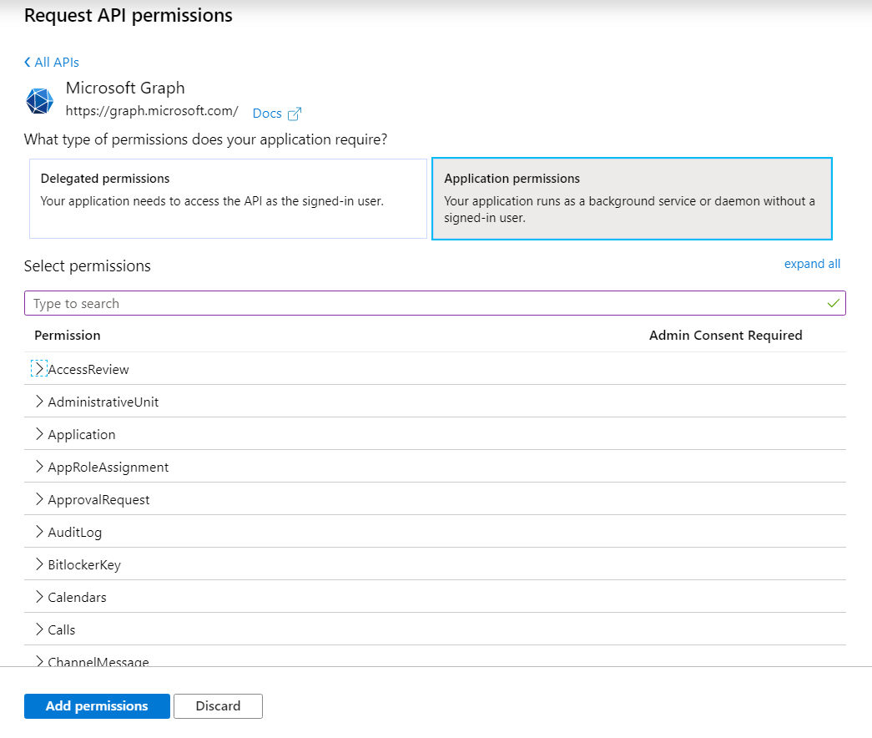Screen dimensions: 872x738
Task: Select the Application permissions card
Action: point(632,199)
